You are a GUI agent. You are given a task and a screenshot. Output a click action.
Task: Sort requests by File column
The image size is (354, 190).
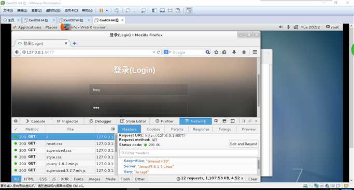click(70, 129)
